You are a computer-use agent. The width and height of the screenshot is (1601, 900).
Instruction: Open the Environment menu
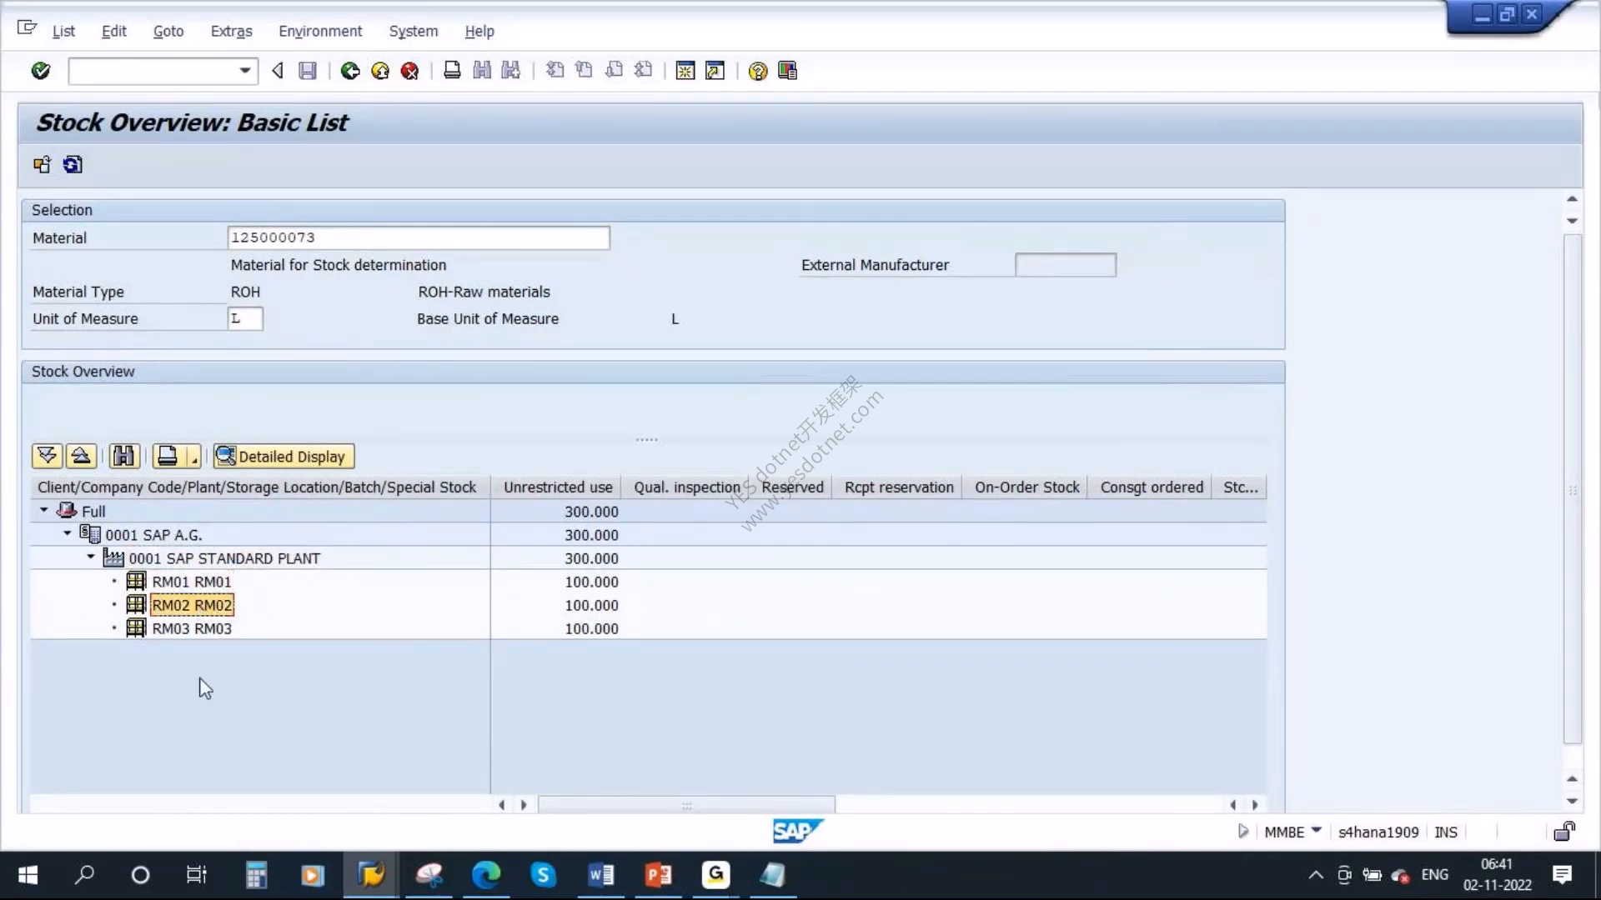[x=320, y=31]
